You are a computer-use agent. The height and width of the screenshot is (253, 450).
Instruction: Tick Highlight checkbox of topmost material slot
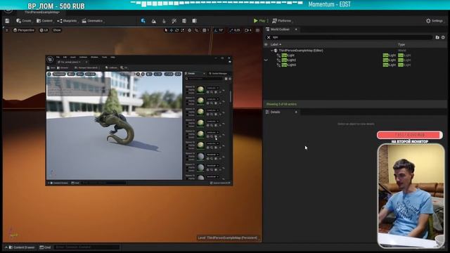coord(187,89)
